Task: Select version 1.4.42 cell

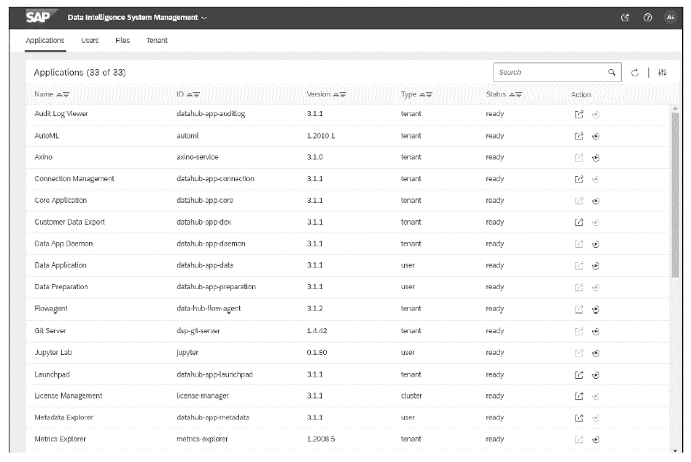Action: (317, 331)
